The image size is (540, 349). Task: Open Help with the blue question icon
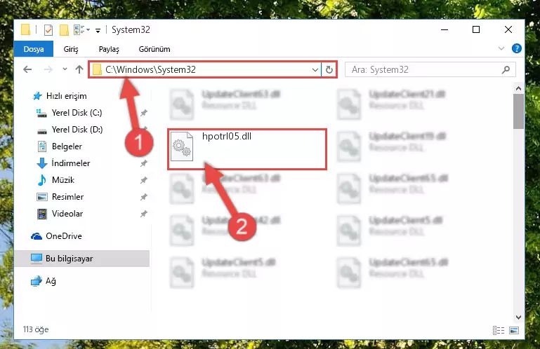pyautogui.click(x=516, y=48)
